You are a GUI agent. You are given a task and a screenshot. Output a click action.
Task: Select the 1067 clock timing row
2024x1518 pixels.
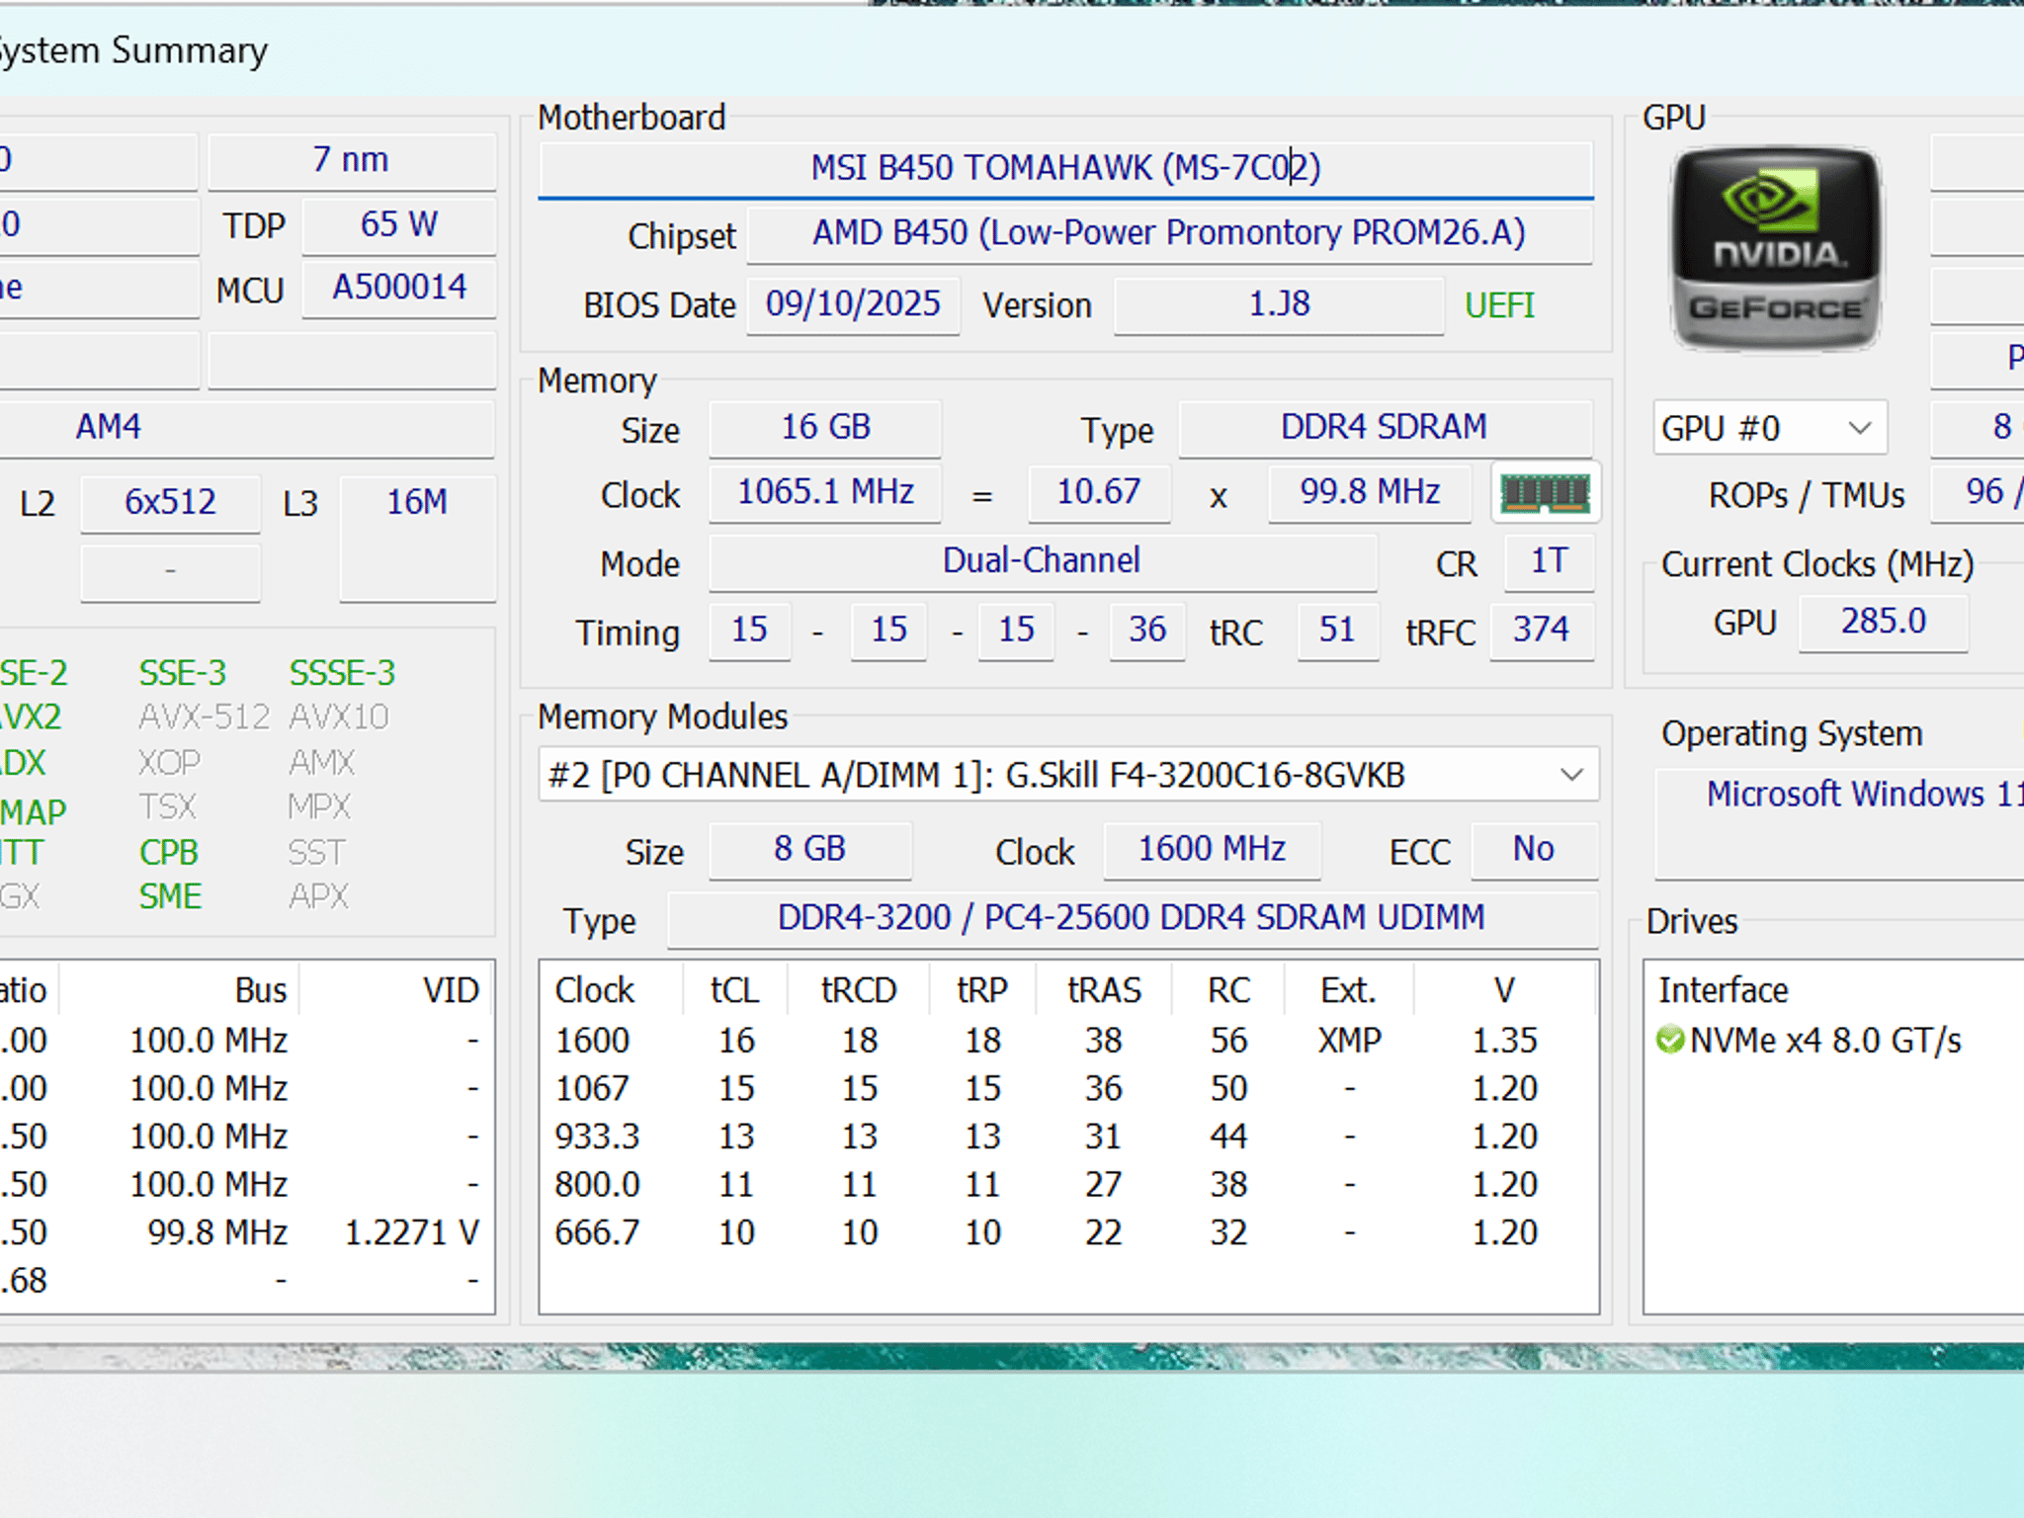click(1068, 1089)
